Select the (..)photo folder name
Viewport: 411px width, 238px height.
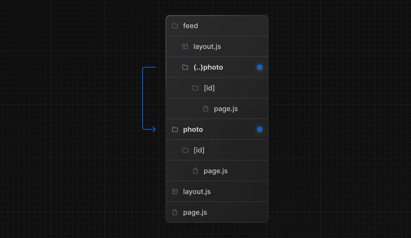208,67
